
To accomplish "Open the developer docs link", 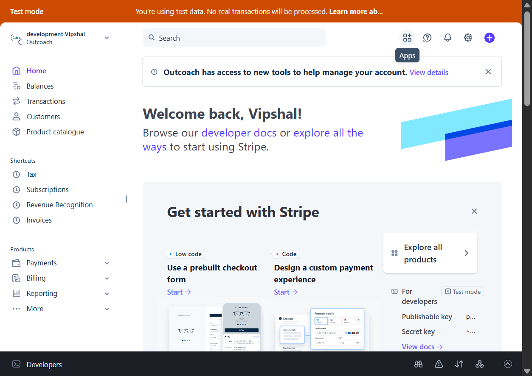I will (239, 133).
